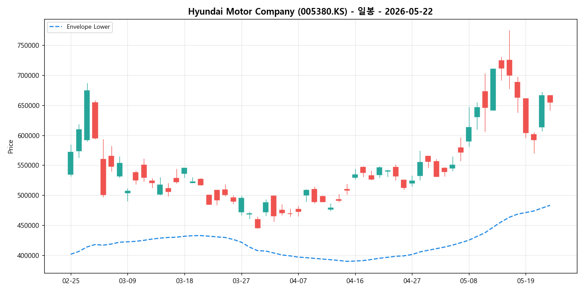
Task: Click the 03-27 x-axis date label
Action: 241,281
